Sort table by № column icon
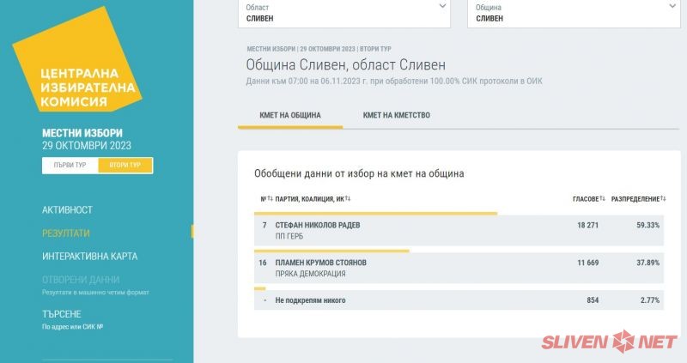This screenshot has width=687, height=363. [x=270, y=199]
